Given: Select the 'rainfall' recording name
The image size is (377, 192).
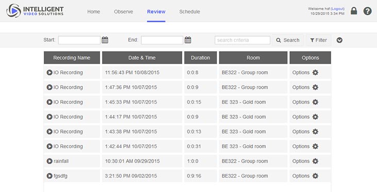Looking at the screenshot, I should [x=61, y=161].
